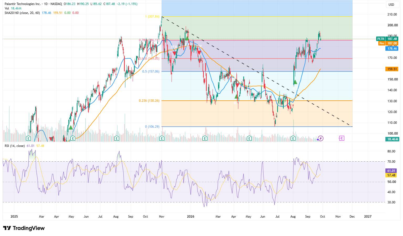Click the Dec label on time axis
The width and height of the screenshot is (403, 236).
coord(352,217)
